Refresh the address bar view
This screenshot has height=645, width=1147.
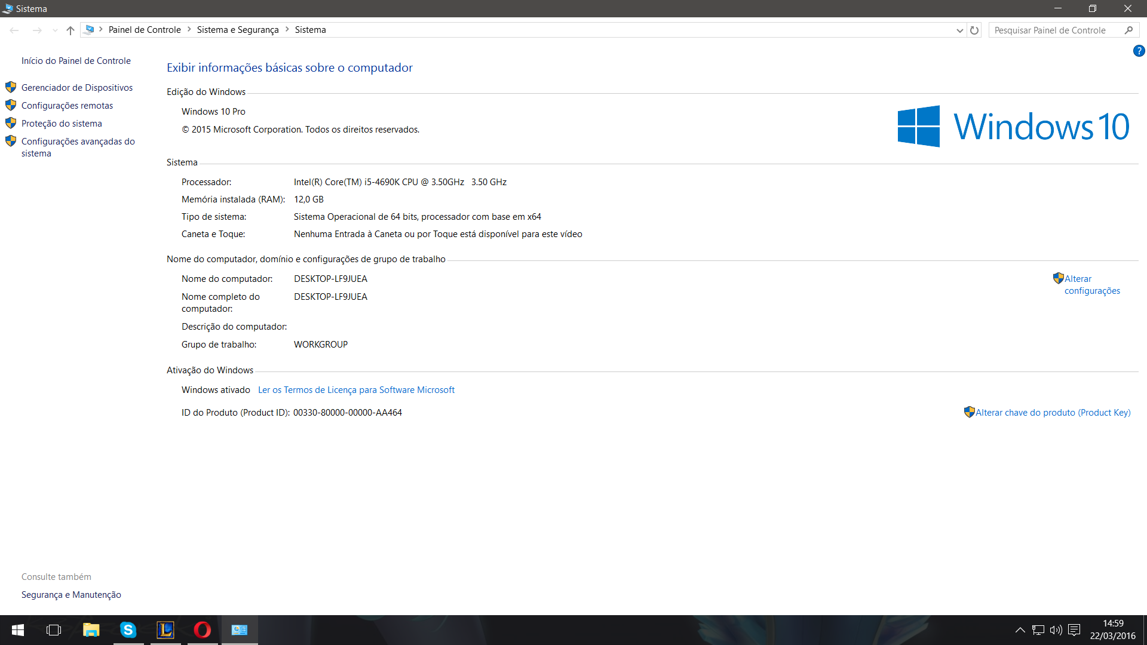coord(974,30)
